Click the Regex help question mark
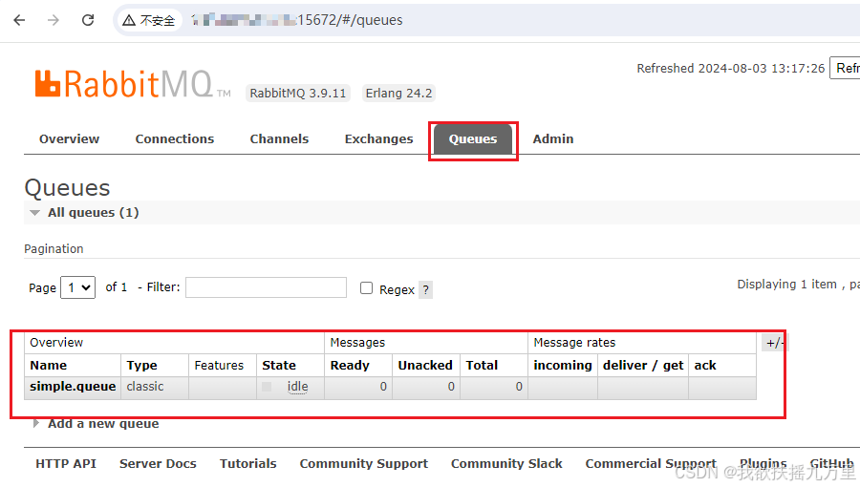Image resolution: width=860 pixels, height=487 pixels. tap(425, 289)
